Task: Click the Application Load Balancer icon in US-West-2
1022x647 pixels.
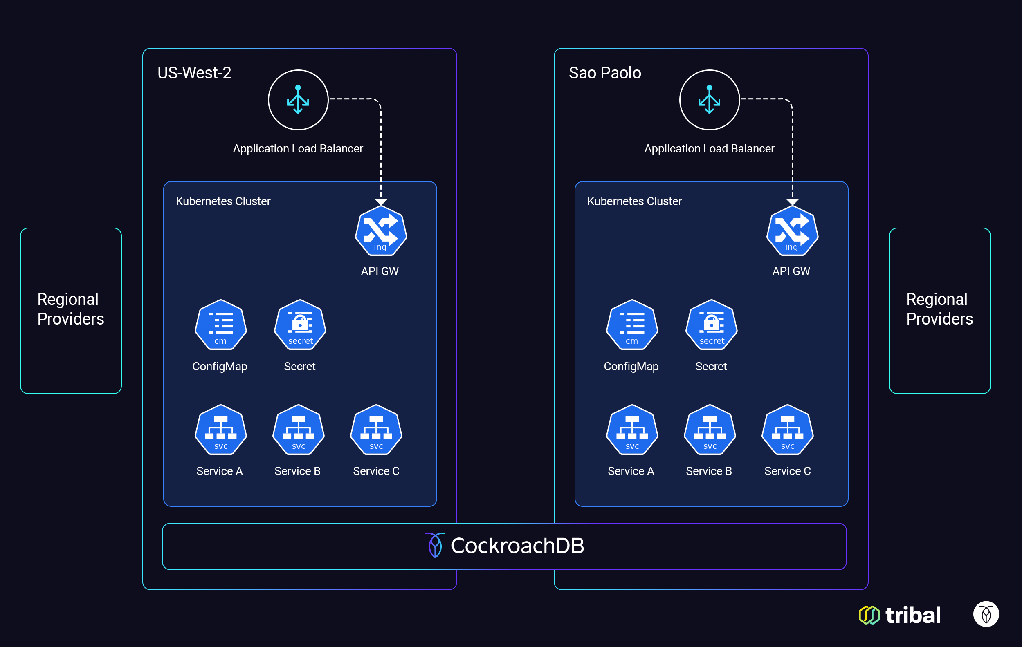Action: point(298,100)
